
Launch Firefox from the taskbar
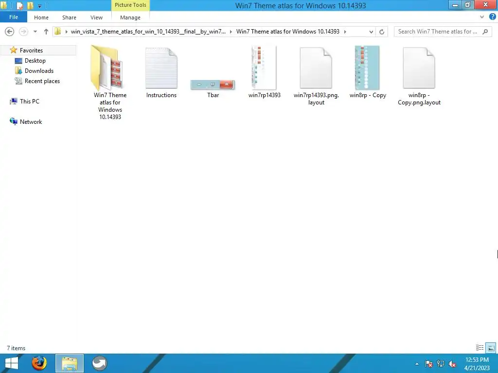39,363
